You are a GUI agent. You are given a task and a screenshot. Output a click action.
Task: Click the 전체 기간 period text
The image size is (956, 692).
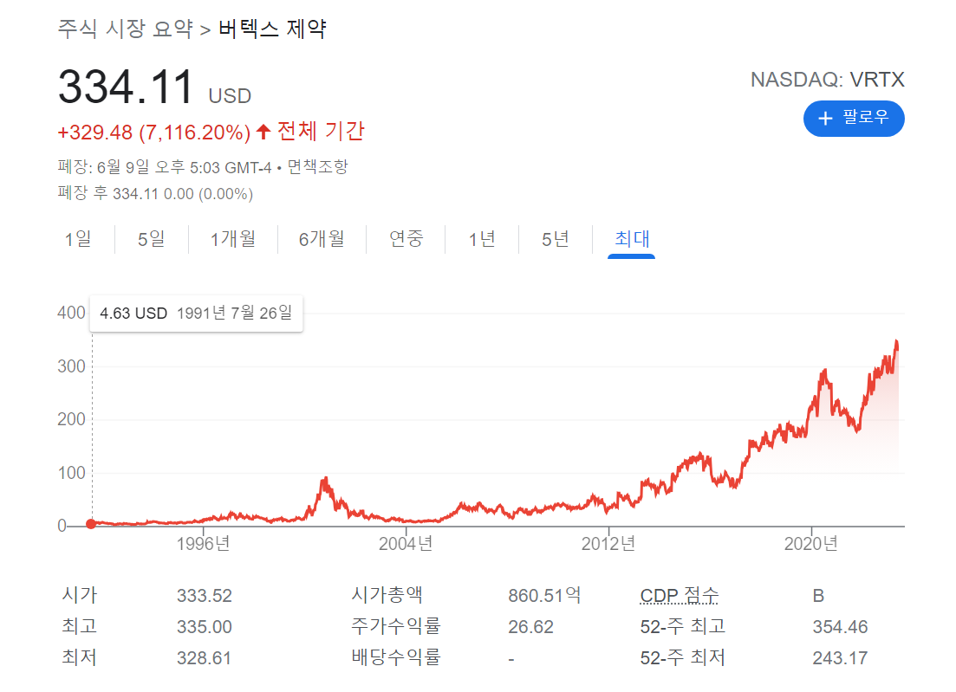click(x=321, y=131)
